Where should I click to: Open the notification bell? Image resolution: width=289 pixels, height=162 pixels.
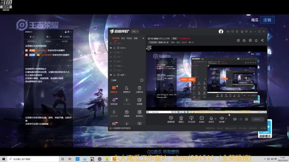point(256,40)
